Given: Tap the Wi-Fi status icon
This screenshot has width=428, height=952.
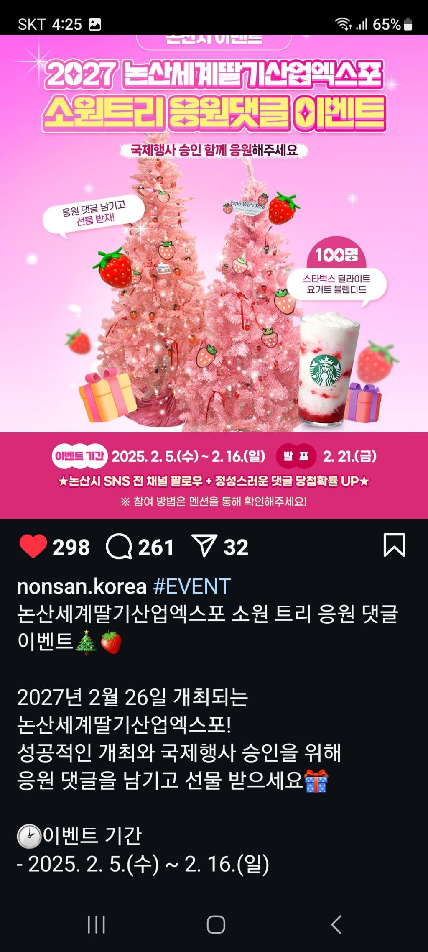Looking at the screenshot, I should [344, 24].
